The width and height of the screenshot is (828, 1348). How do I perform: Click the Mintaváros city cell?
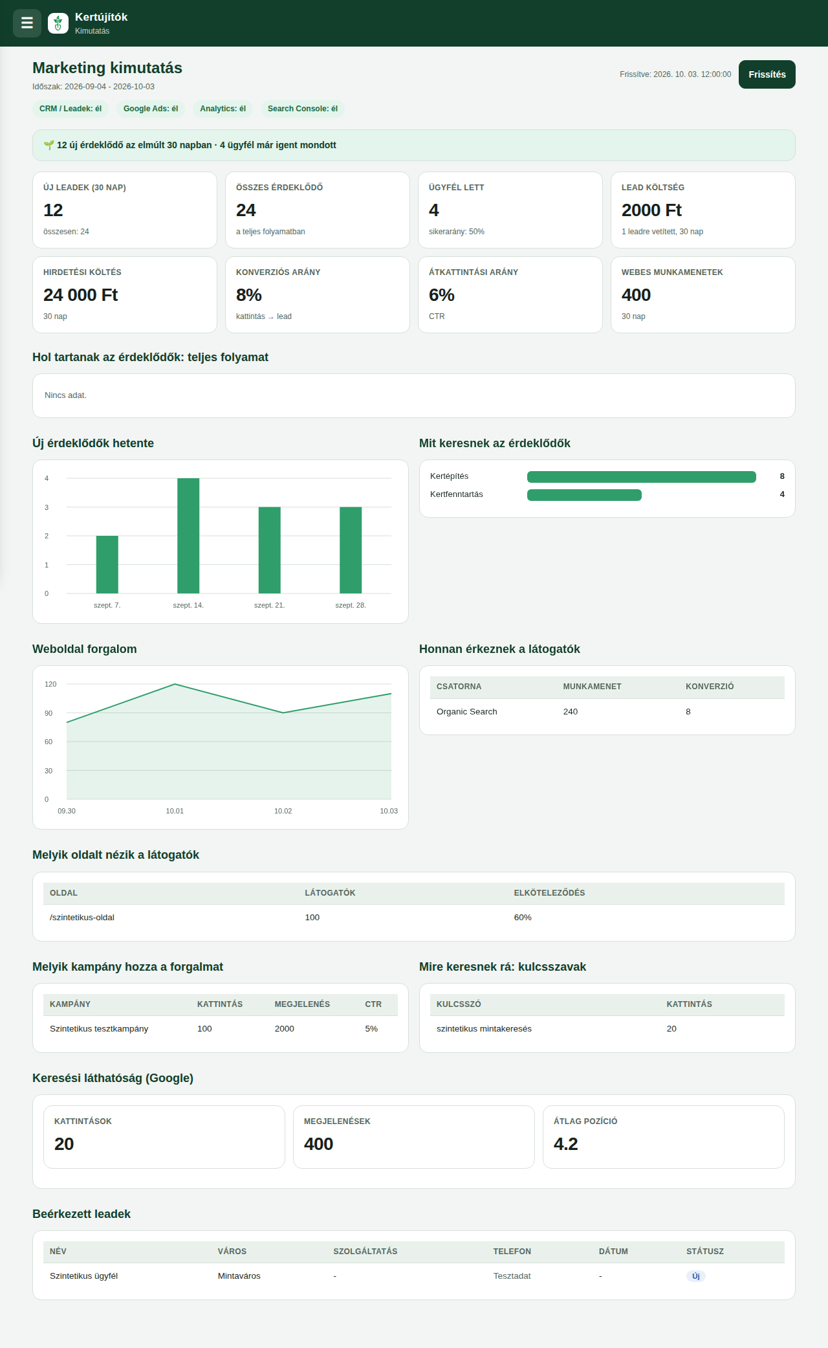pyautogui.click(x=239, y=1276)
